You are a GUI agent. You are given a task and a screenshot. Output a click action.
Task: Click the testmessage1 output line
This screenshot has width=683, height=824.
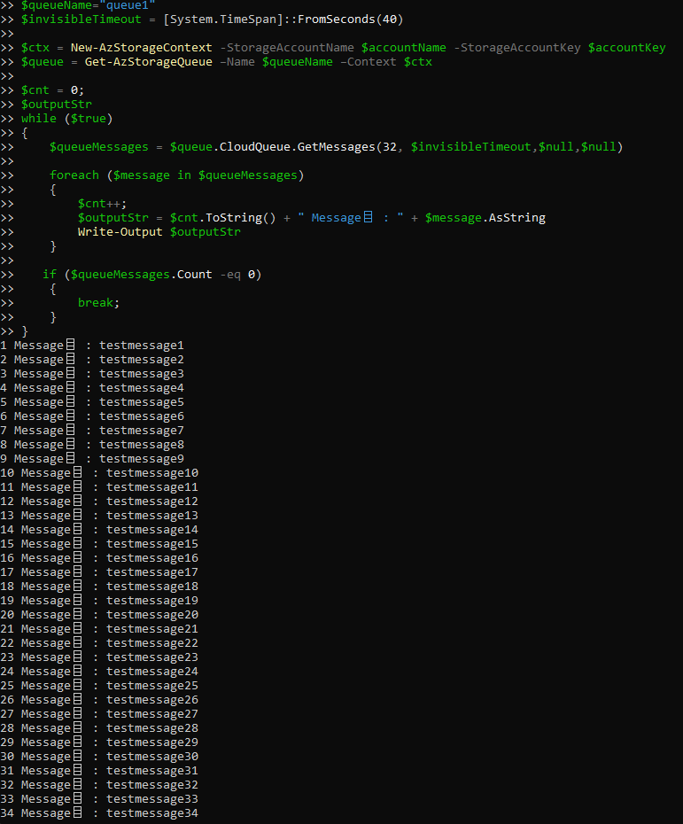click(141, 345)
